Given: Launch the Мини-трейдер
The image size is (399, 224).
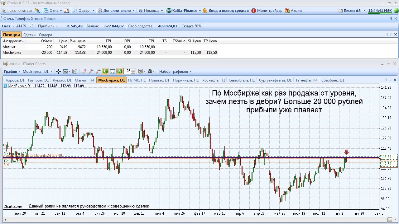Looking at the screenshot, I should click(267, 11).
